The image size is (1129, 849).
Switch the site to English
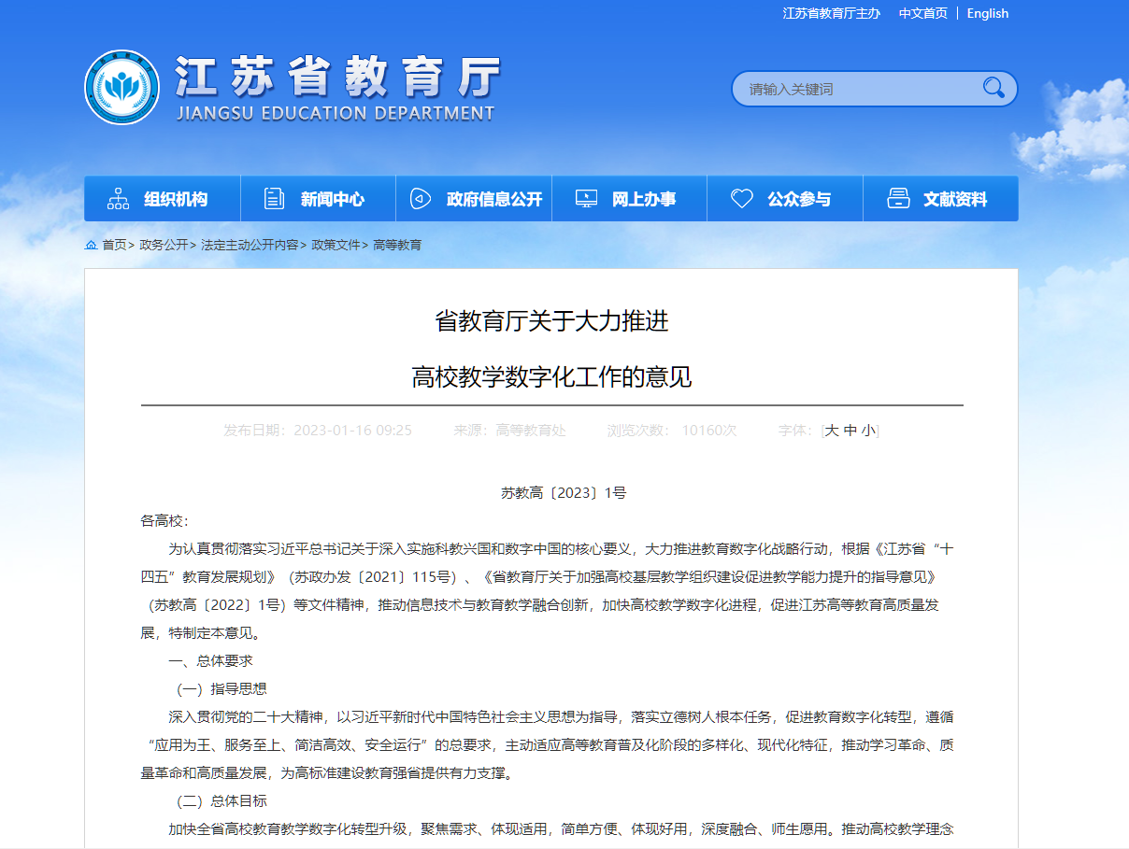tap(987, 13)
